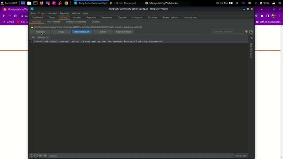Select the Intercept sub-tab
This screenshot has width=283, height=159.
pyautogui.click(x=36, y=22)
